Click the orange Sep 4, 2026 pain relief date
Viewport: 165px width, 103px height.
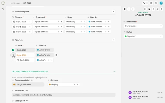(x=21, y=55)
